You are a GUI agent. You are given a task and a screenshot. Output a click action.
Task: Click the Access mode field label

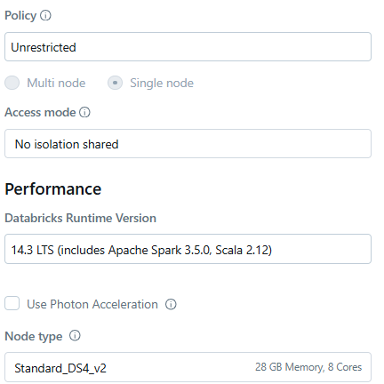click(x=40, y=113)
